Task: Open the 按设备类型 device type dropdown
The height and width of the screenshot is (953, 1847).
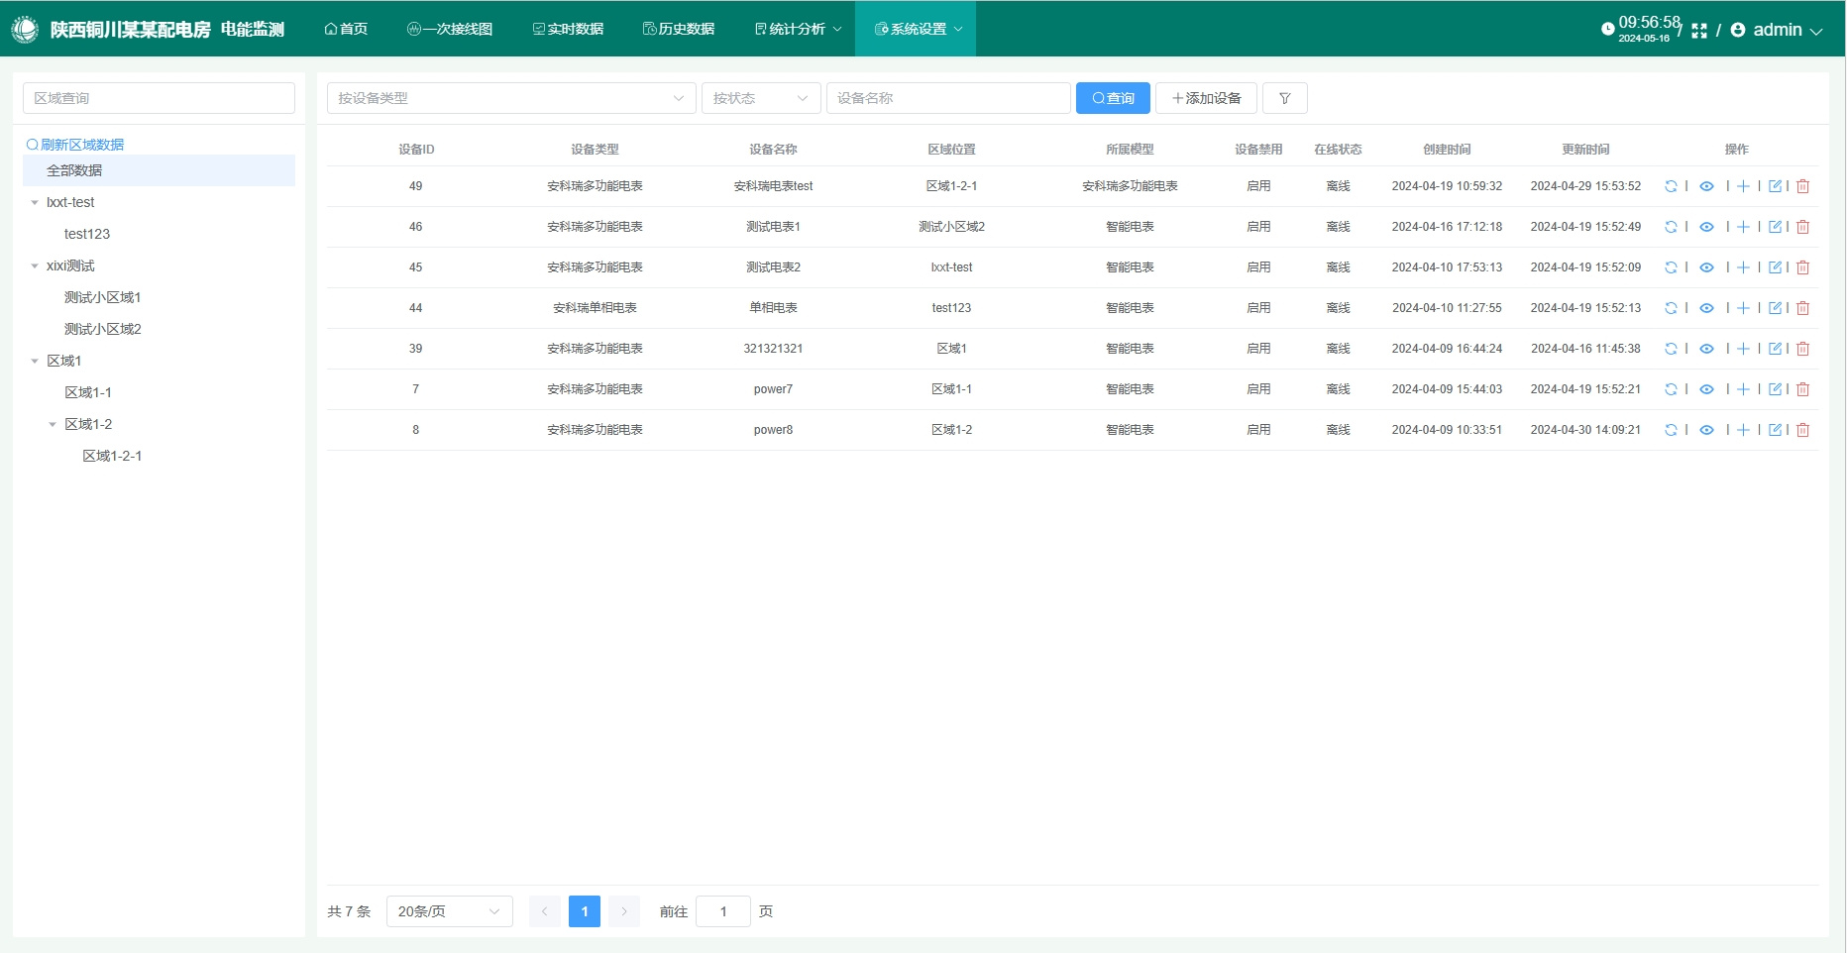Action: (x=510, y=98)
